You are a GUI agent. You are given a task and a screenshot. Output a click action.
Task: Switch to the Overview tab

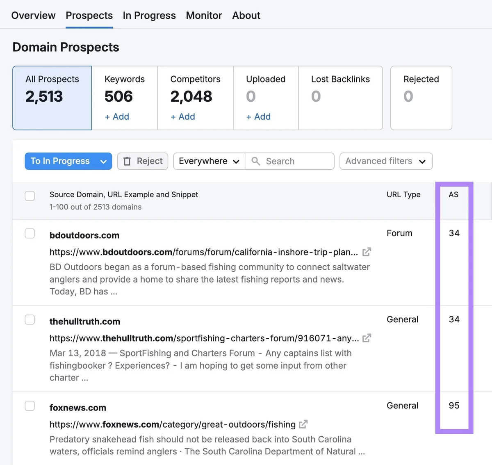pyautogui.click(x=33, y=16)
